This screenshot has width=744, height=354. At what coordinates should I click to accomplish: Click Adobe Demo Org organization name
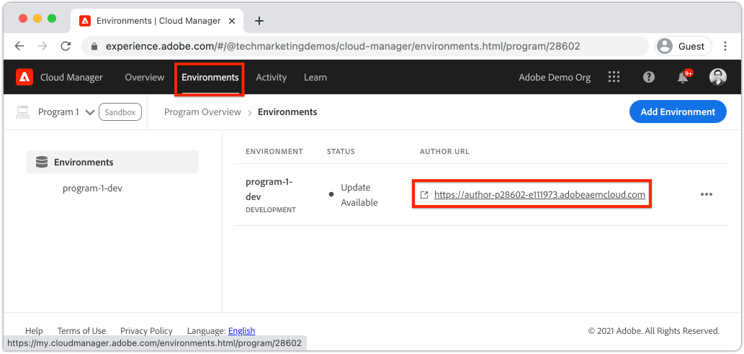555,77
